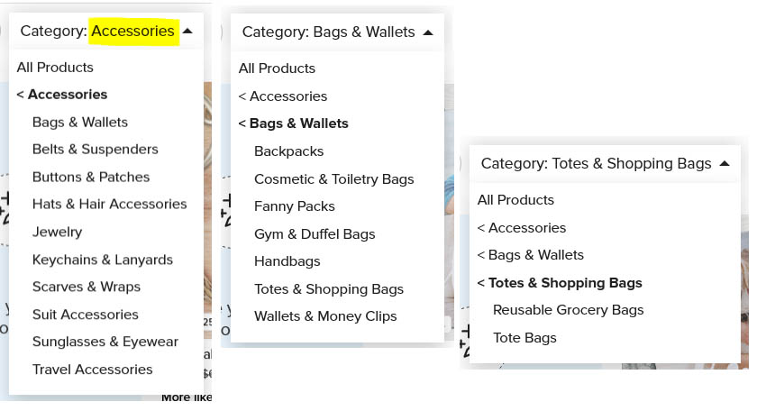
Task: Select Scarves & Wraps category
Action: point(86,287)
